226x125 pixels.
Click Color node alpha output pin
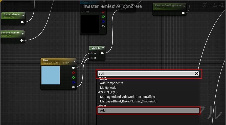pyautogui.click(x=74, y=87)
